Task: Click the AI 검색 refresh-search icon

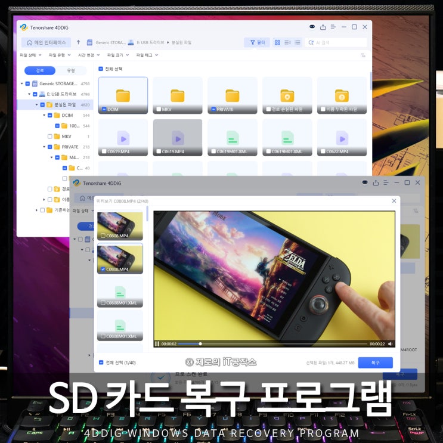Action: click(x=311, y=42)
